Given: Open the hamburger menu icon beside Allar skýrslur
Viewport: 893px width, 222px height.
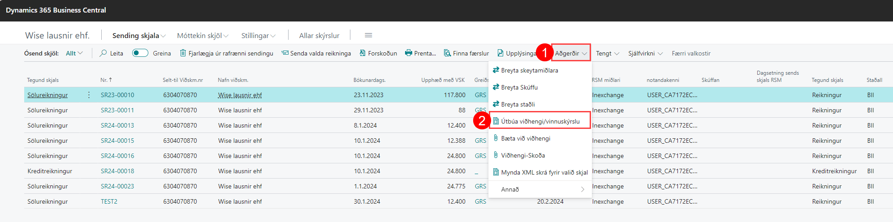Looking at the screenshot, I should pyautogui.click(x=368, y=35).
